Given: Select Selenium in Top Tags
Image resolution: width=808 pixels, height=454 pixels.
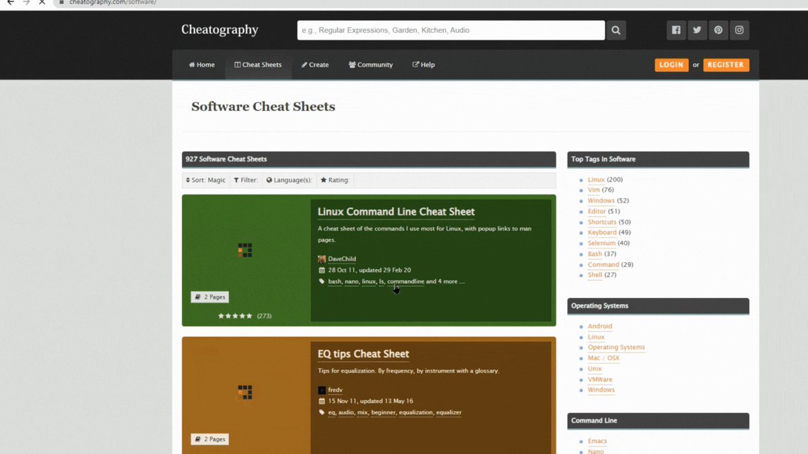Looking at the screenshot, I should coord(601,243).
